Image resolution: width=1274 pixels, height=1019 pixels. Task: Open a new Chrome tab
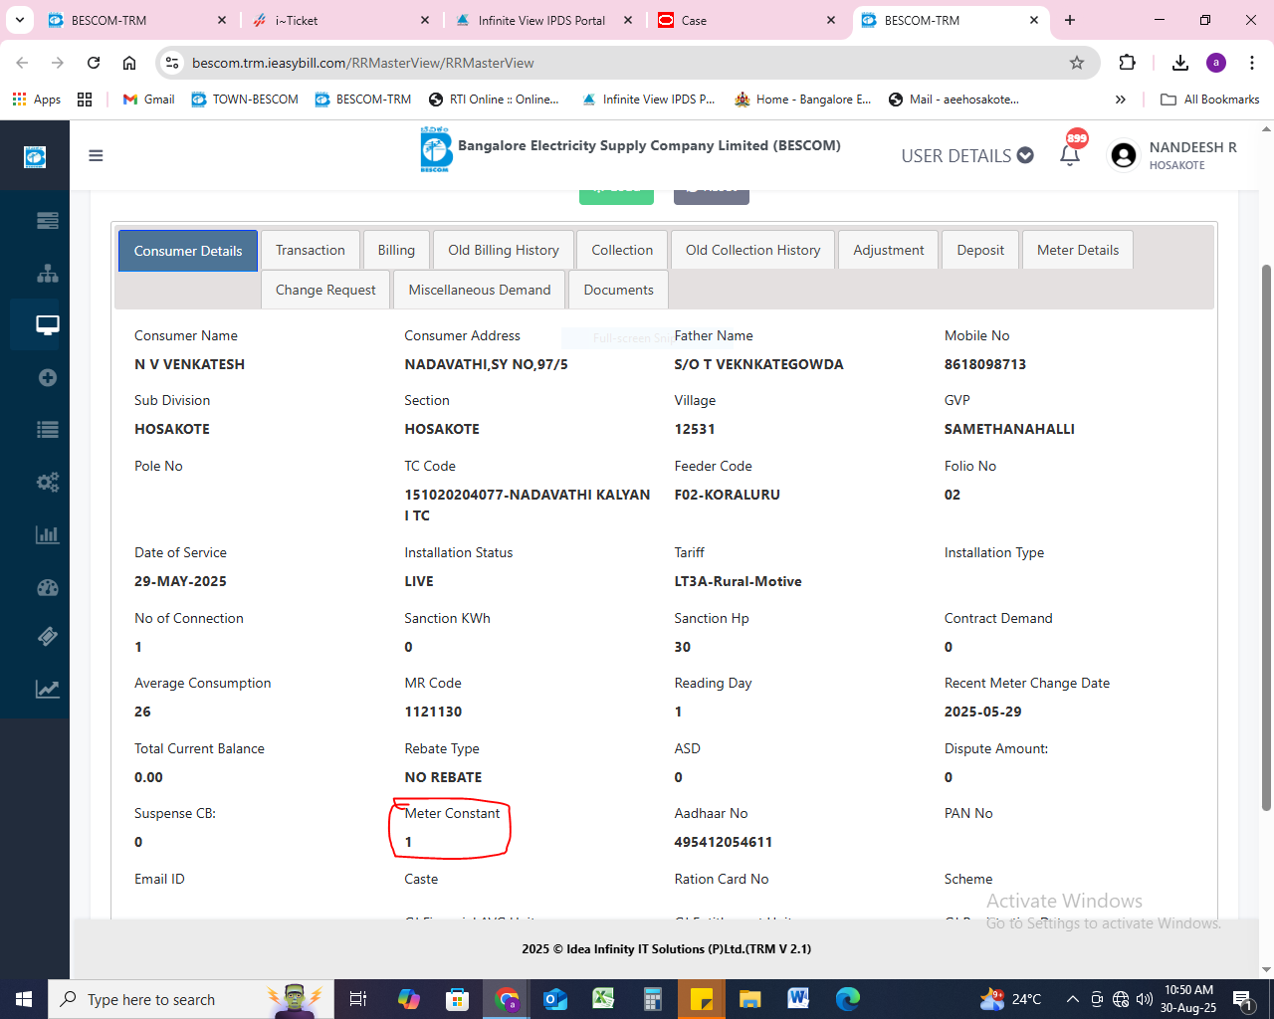click(1070, 20)
